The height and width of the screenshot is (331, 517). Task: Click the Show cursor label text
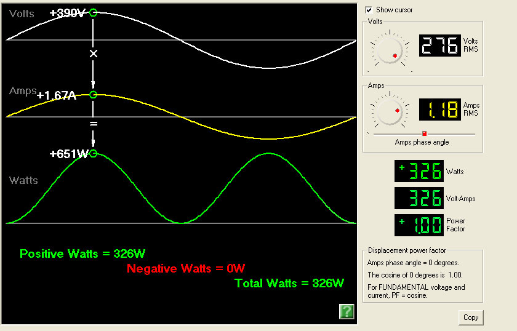tap(395, 10)
